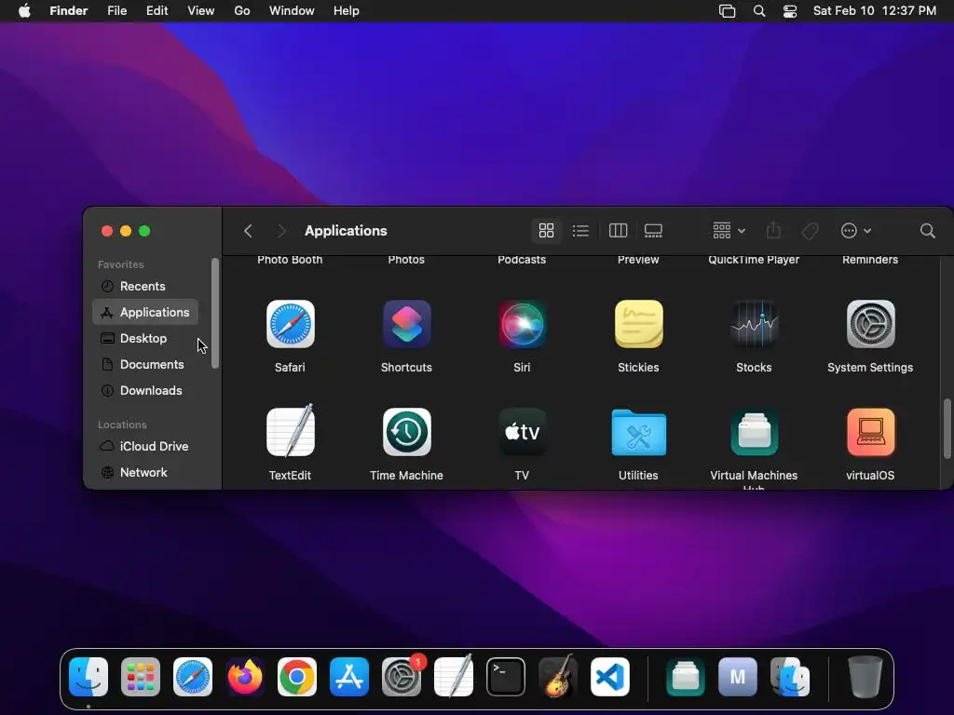Screen dimensions: 954x715
Task: Launch Google Chrome from the Dock
Action: pyautogui.click(x=297, y=677)
